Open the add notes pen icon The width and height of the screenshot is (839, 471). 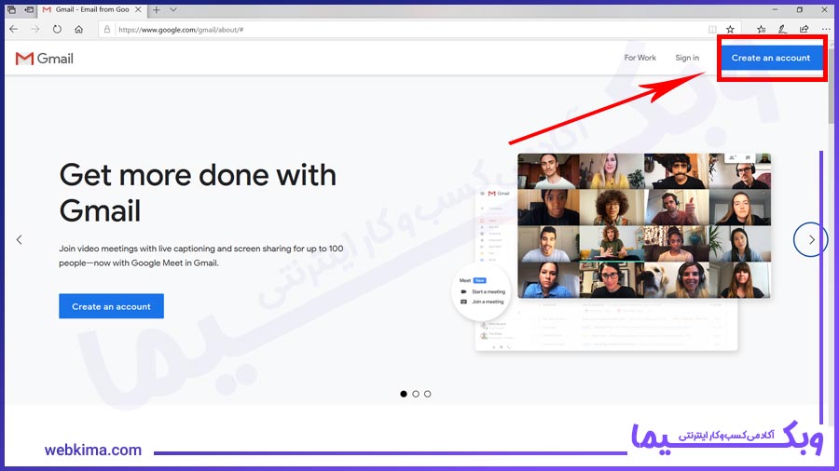[782, 30]
